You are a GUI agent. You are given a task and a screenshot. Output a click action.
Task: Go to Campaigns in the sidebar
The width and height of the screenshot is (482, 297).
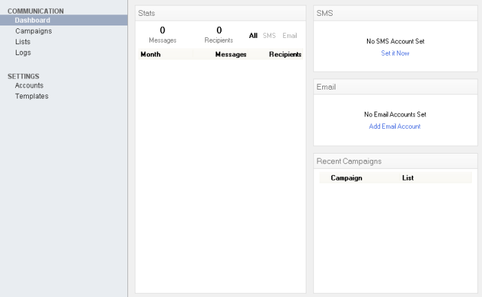point(33,31)
